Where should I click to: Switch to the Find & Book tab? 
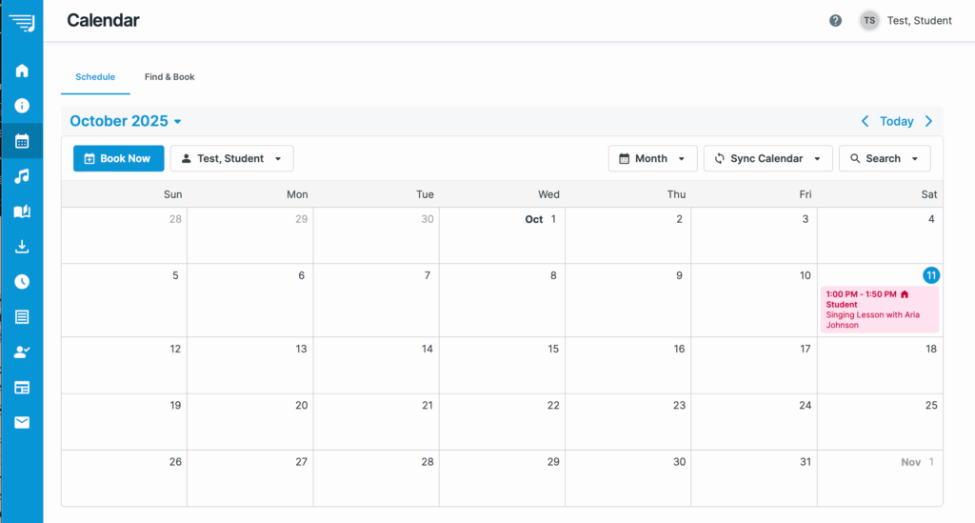click(x=169, y=77)
